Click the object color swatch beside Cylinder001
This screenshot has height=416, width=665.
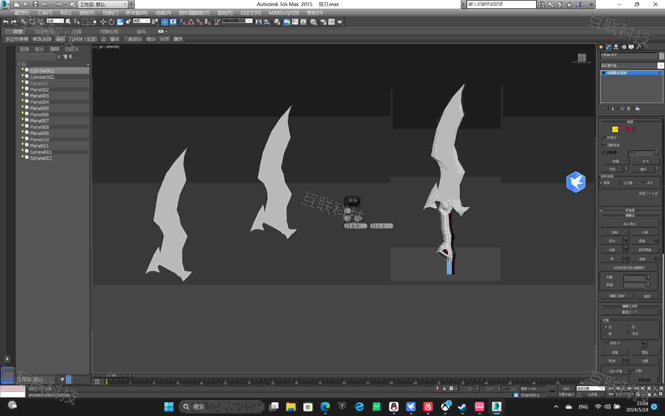[x=661, y=56]
